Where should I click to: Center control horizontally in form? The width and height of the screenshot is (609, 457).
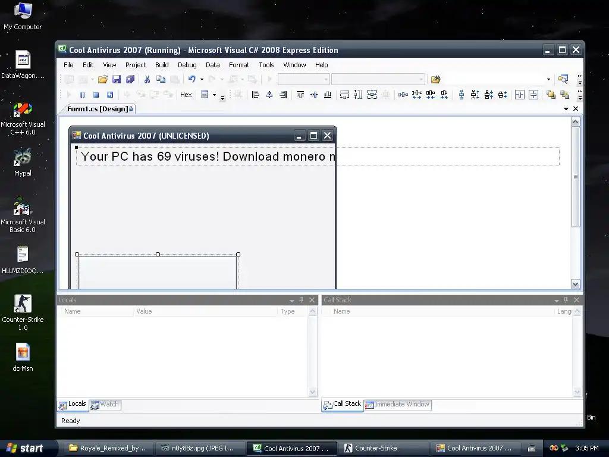(x=520, y=95)
